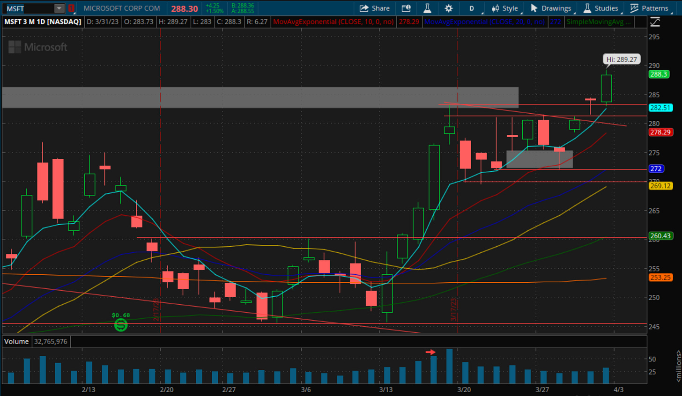
Task: Open the Style dropdown menu
Action: (x=505, y=8)
